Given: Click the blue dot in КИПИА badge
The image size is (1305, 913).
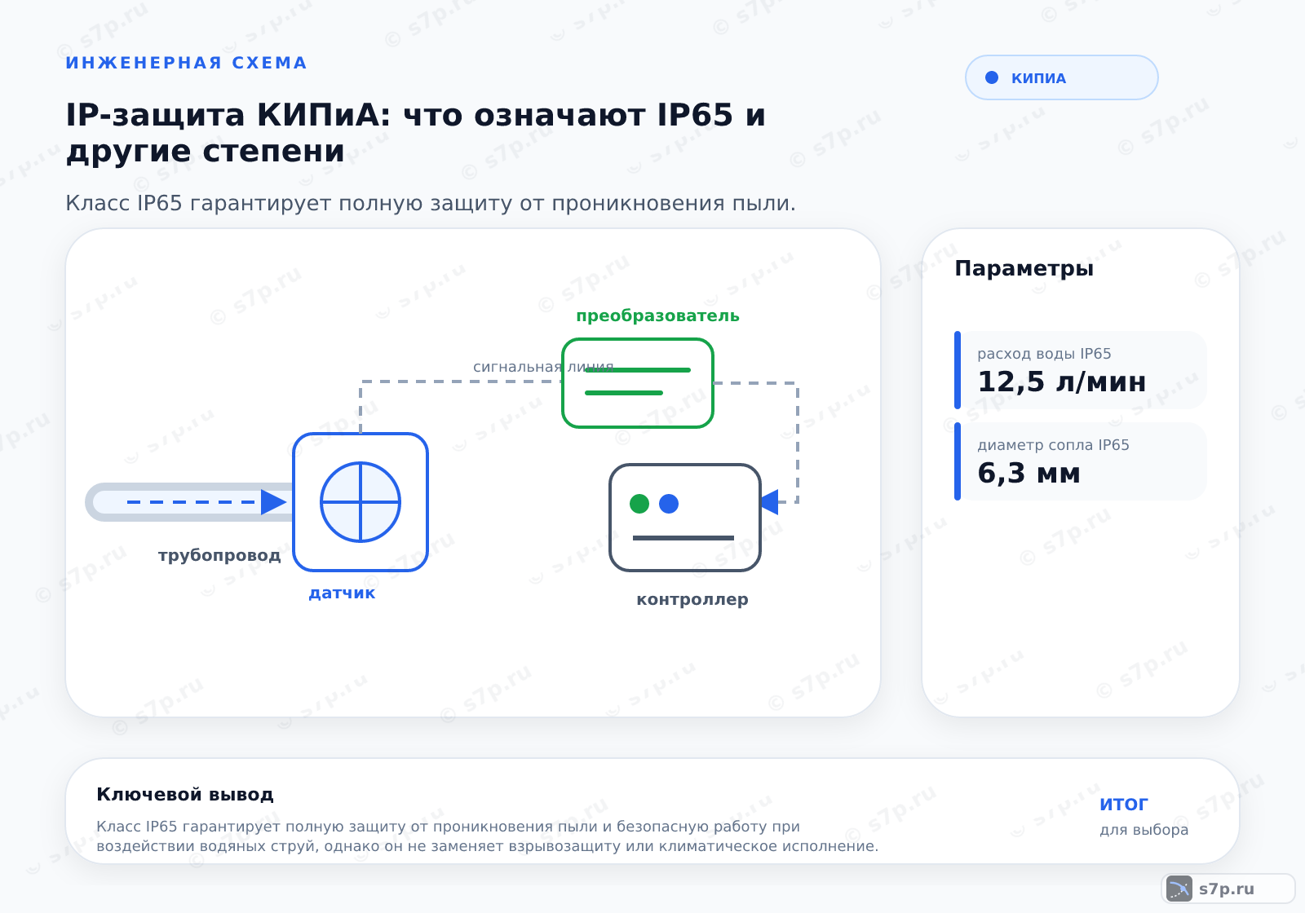Looking at the screenshot, I should [x=992, y=77].
